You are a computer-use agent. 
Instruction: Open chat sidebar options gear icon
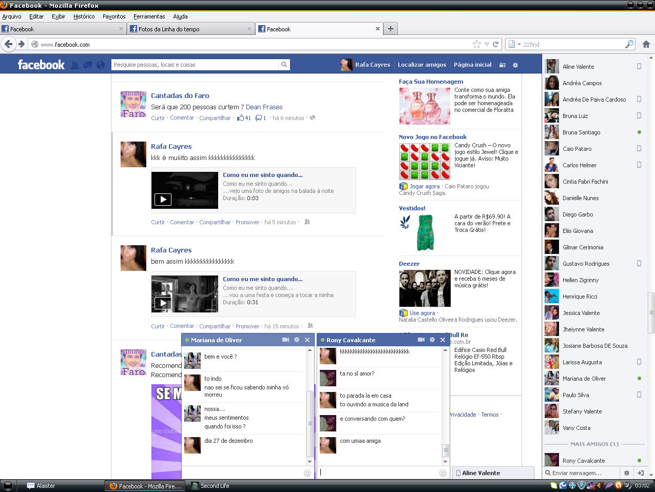tap(626, 473)
